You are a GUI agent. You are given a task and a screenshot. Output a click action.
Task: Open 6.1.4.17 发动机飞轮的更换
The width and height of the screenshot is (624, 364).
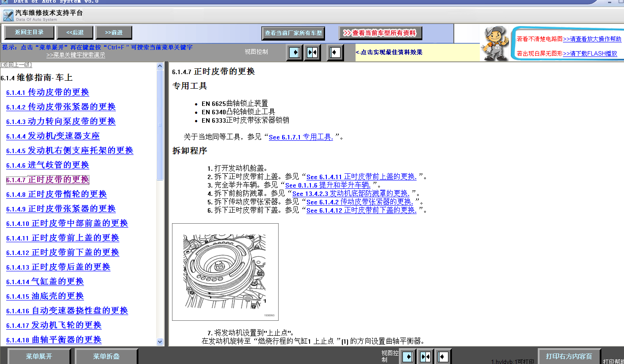pos(54,325)
